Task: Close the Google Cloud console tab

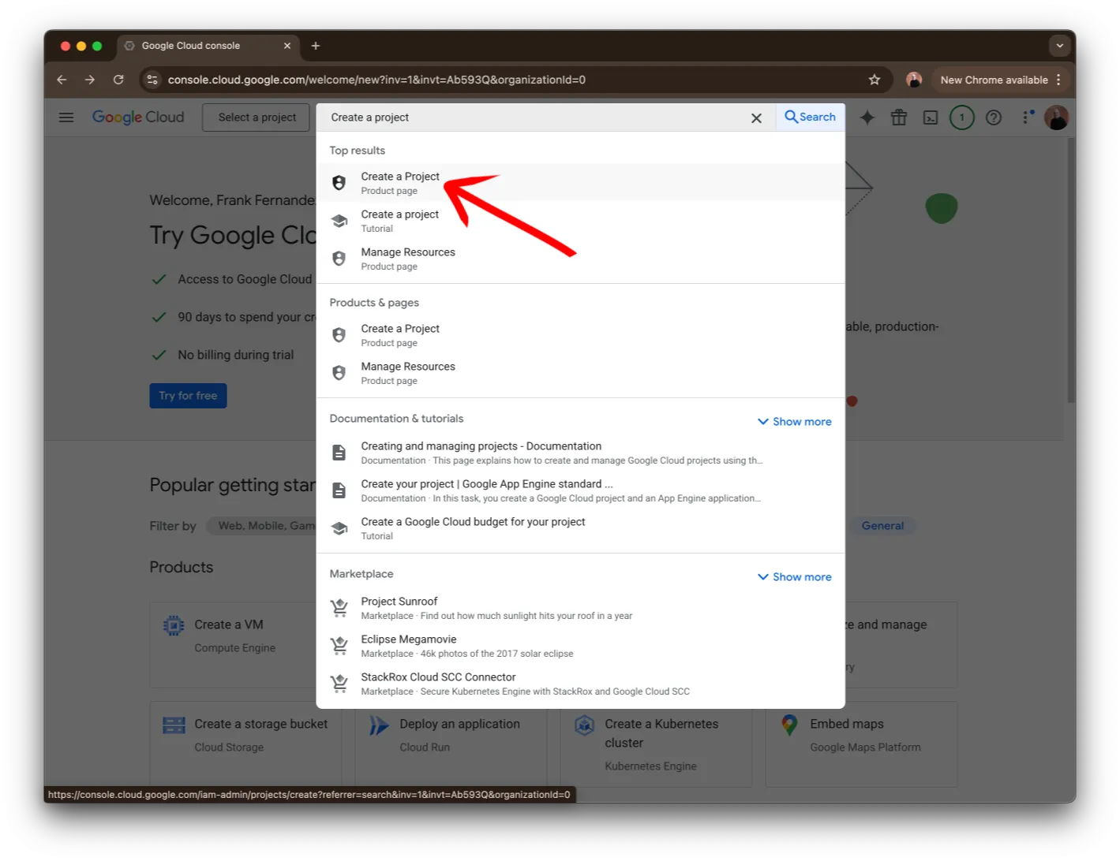Action: 287,46
